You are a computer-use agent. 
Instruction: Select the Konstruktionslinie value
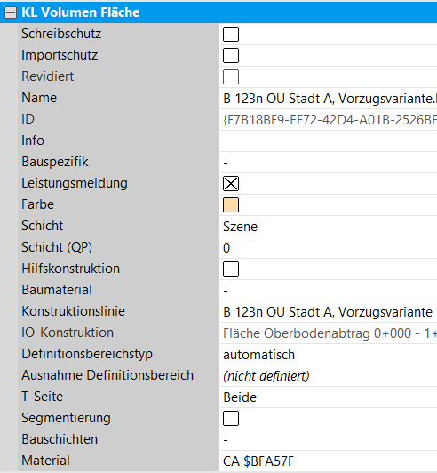pyautogui.click(x=329, y=312)
